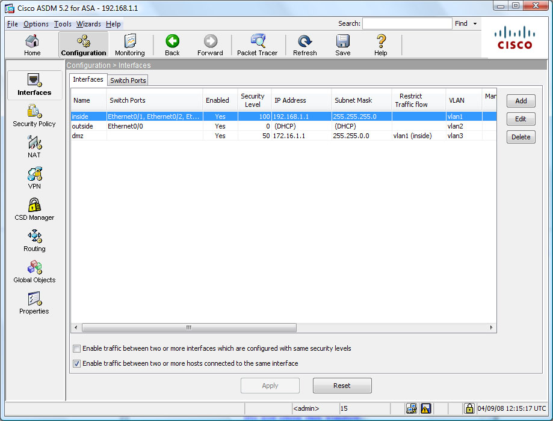Open the Global Objects section
Viewport: 553px width, 421px height.
click(x=34, y=271)
